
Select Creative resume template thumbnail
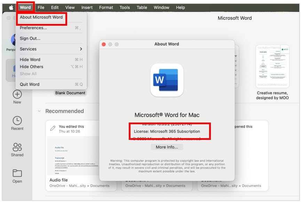tap(272, 66)
